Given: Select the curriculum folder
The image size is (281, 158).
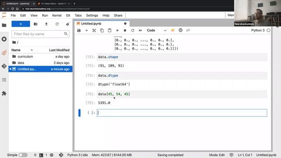Looking at the screenshot, I should [40, 57].
